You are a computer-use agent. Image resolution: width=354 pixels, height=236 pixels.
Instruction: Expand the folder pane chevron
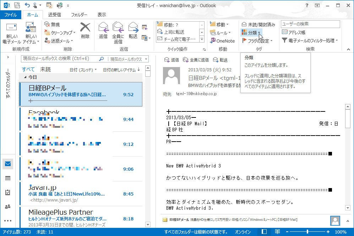tap(8, 57)
